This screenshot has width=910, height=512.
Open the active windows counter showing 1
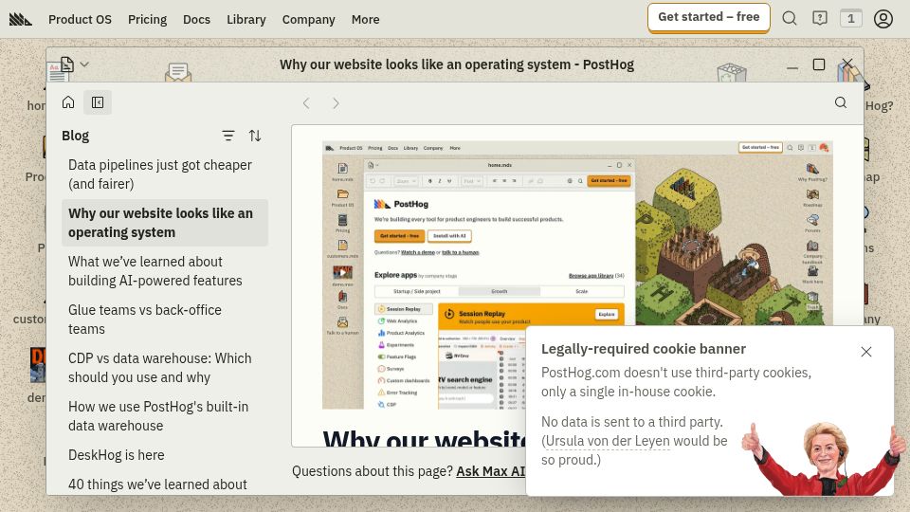[x=851, y=19]
